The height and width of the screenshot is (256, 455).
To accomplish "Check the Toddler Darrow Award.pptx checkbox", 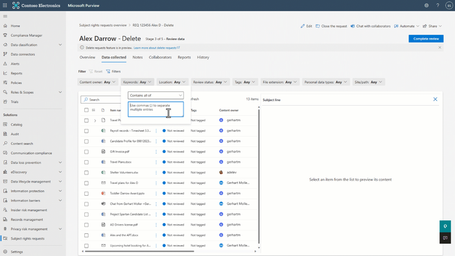I will 86,194.
